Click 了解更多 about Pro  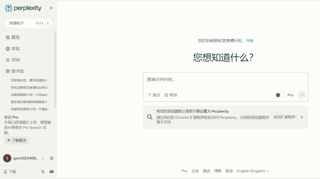16,141
